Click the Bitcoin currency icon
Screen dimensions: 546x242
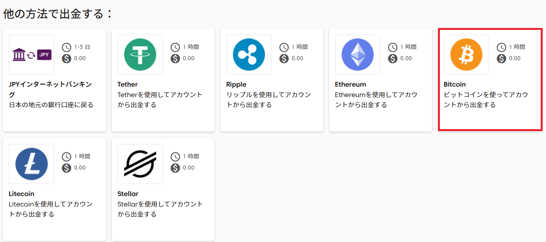point(466,54)
